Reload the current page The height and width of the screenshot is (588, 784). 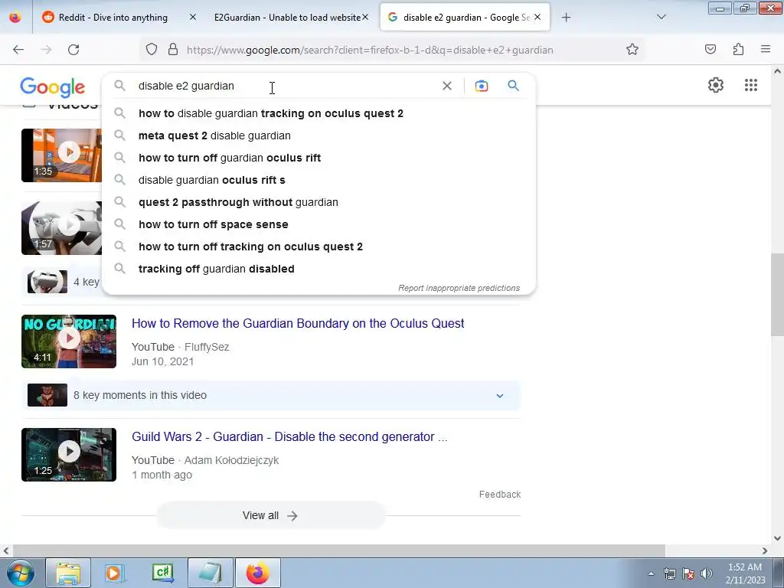[x=73, y=50]
